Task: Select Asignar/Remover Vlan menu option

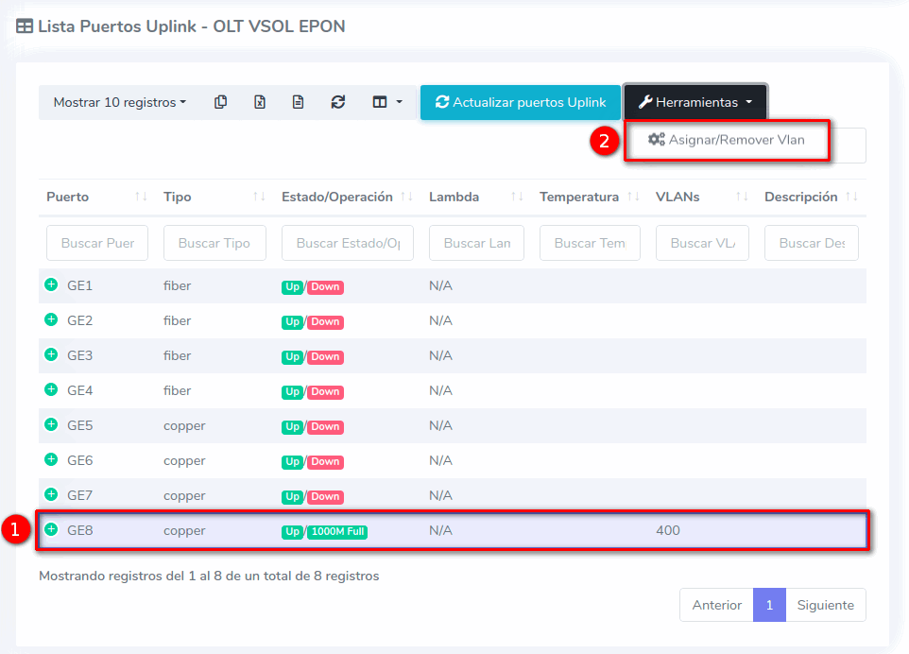Action: pos(726,140)
